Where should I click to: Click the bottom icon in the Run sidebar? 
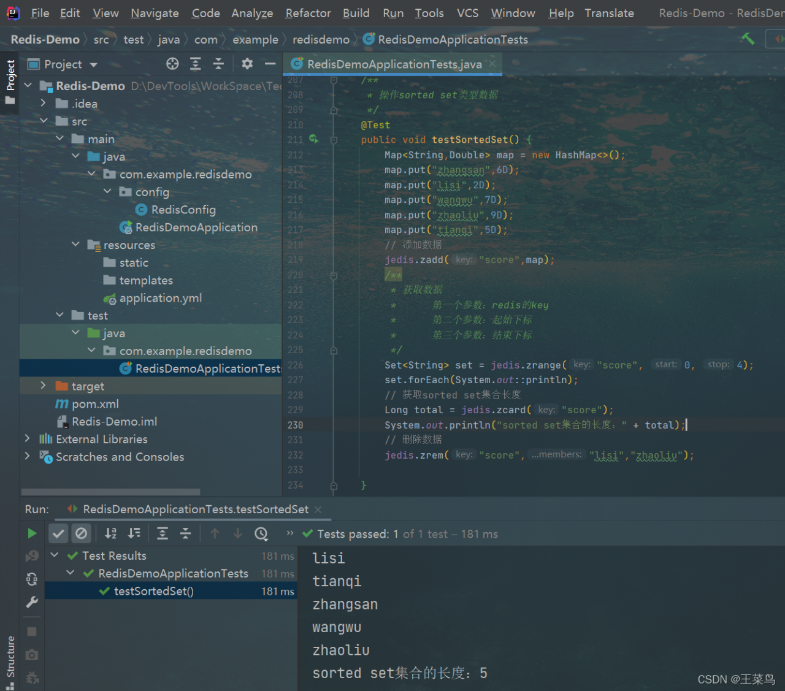(32, 678)
